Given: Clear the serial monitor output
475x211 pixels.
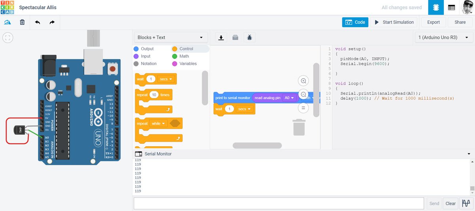Looking at the screenshot, I should coord(450,203).
